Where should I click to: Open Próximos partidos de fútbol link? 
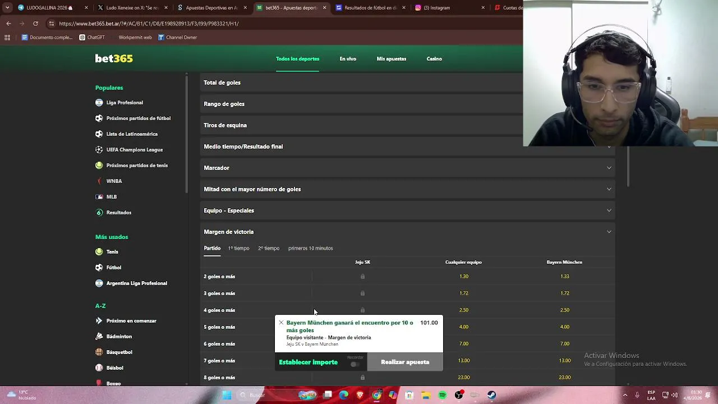[x=139, y=118]
